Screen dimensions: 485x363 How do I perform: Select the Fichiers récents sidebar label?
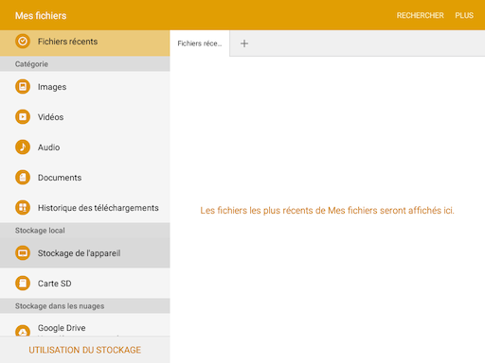click(x=67, y=42)
